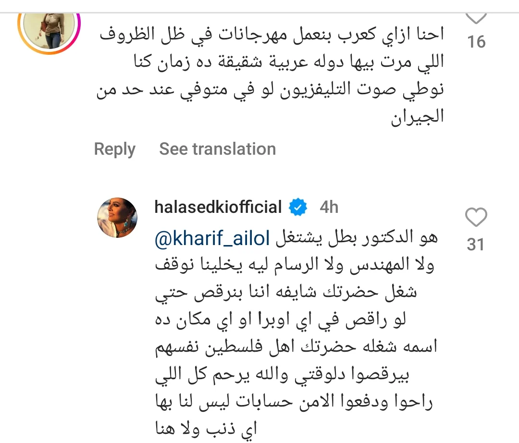View the top commenter's story avatar
The image size is (519, 443).
coord(49,26)
